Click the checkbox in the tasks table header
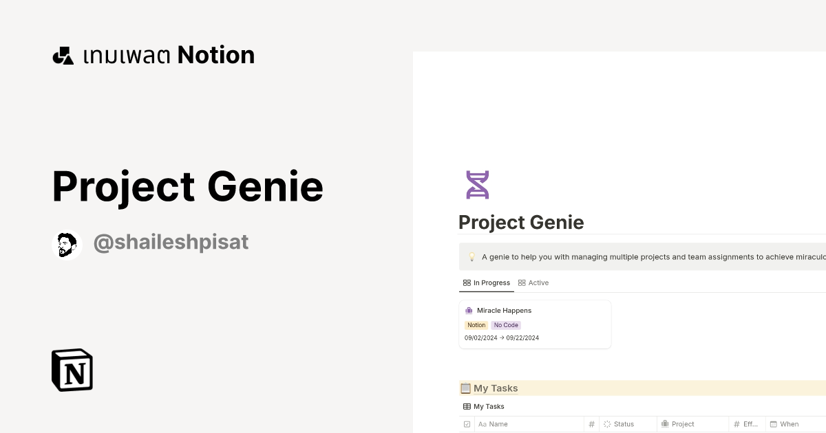826x433 pixels. (x=467, y=424)
